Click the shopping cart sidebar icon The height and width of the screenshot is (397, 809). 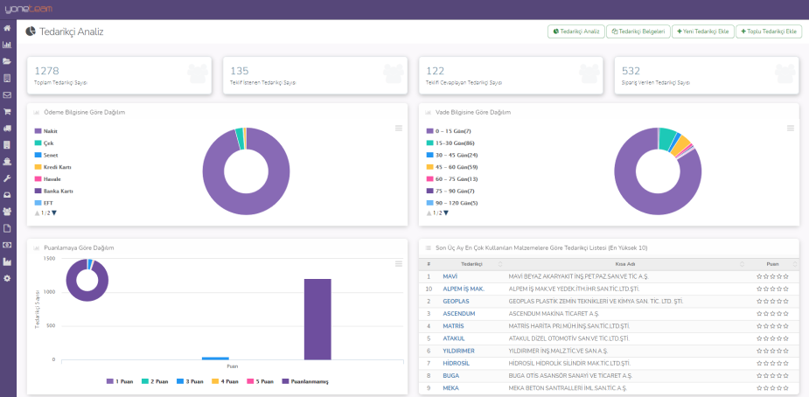[7, 111]
